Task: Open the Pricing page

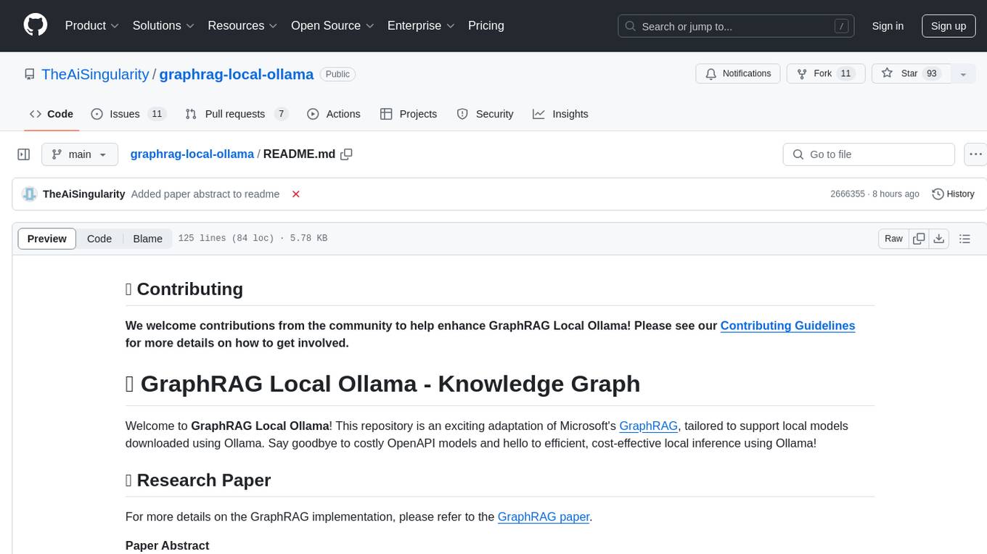Action: pyautogui.click(x=486, y=25)
